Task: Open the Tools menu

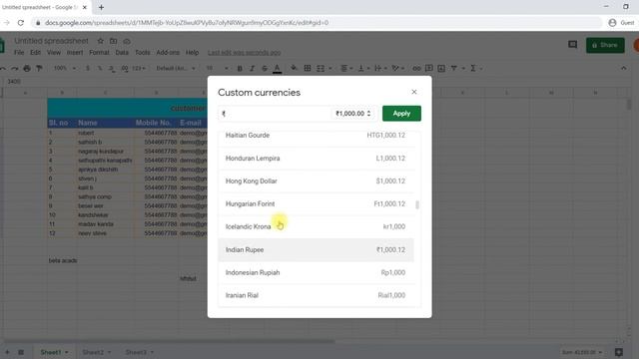Action: [142, 53]
